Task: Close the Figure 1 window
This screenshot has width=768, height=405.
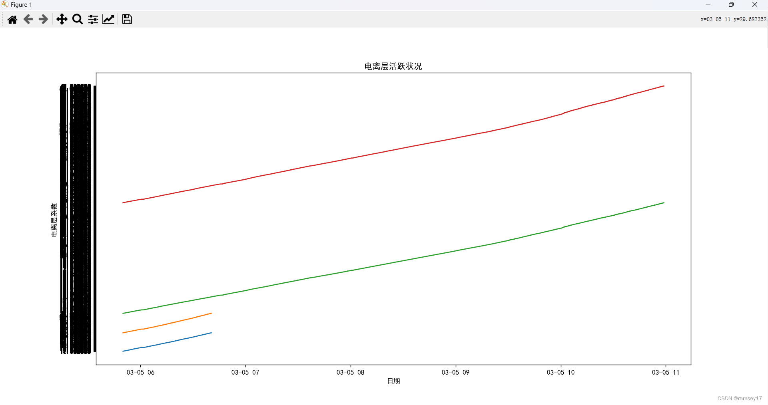Action: pos(755,4)
